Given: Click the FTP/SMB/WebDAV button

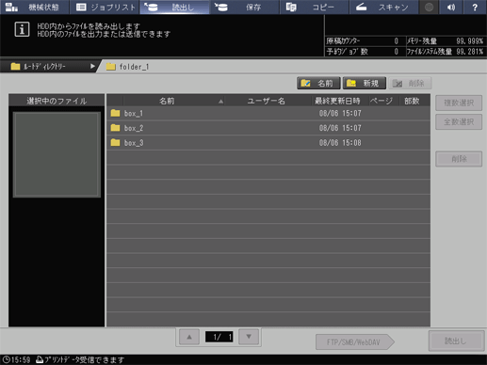Looking at the screenshot, I should click(355, 342).
